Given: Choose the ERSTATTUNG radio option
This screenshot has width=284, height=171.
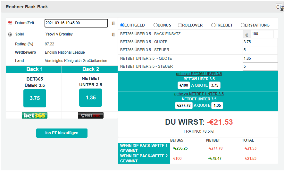Looking at the screenshot, I should coord(243,25).
